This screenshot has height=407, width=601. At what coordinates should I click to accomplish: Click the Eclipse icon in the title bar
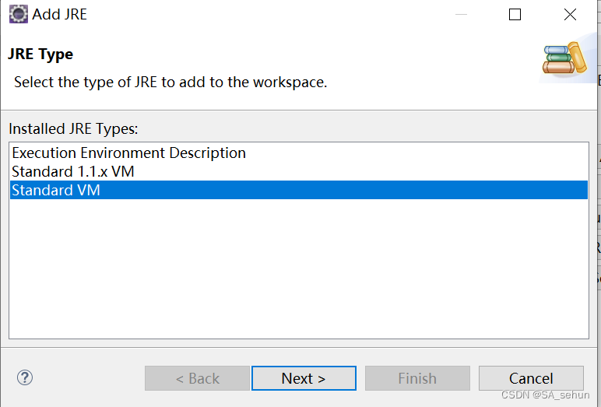click(x=18, y=15)
